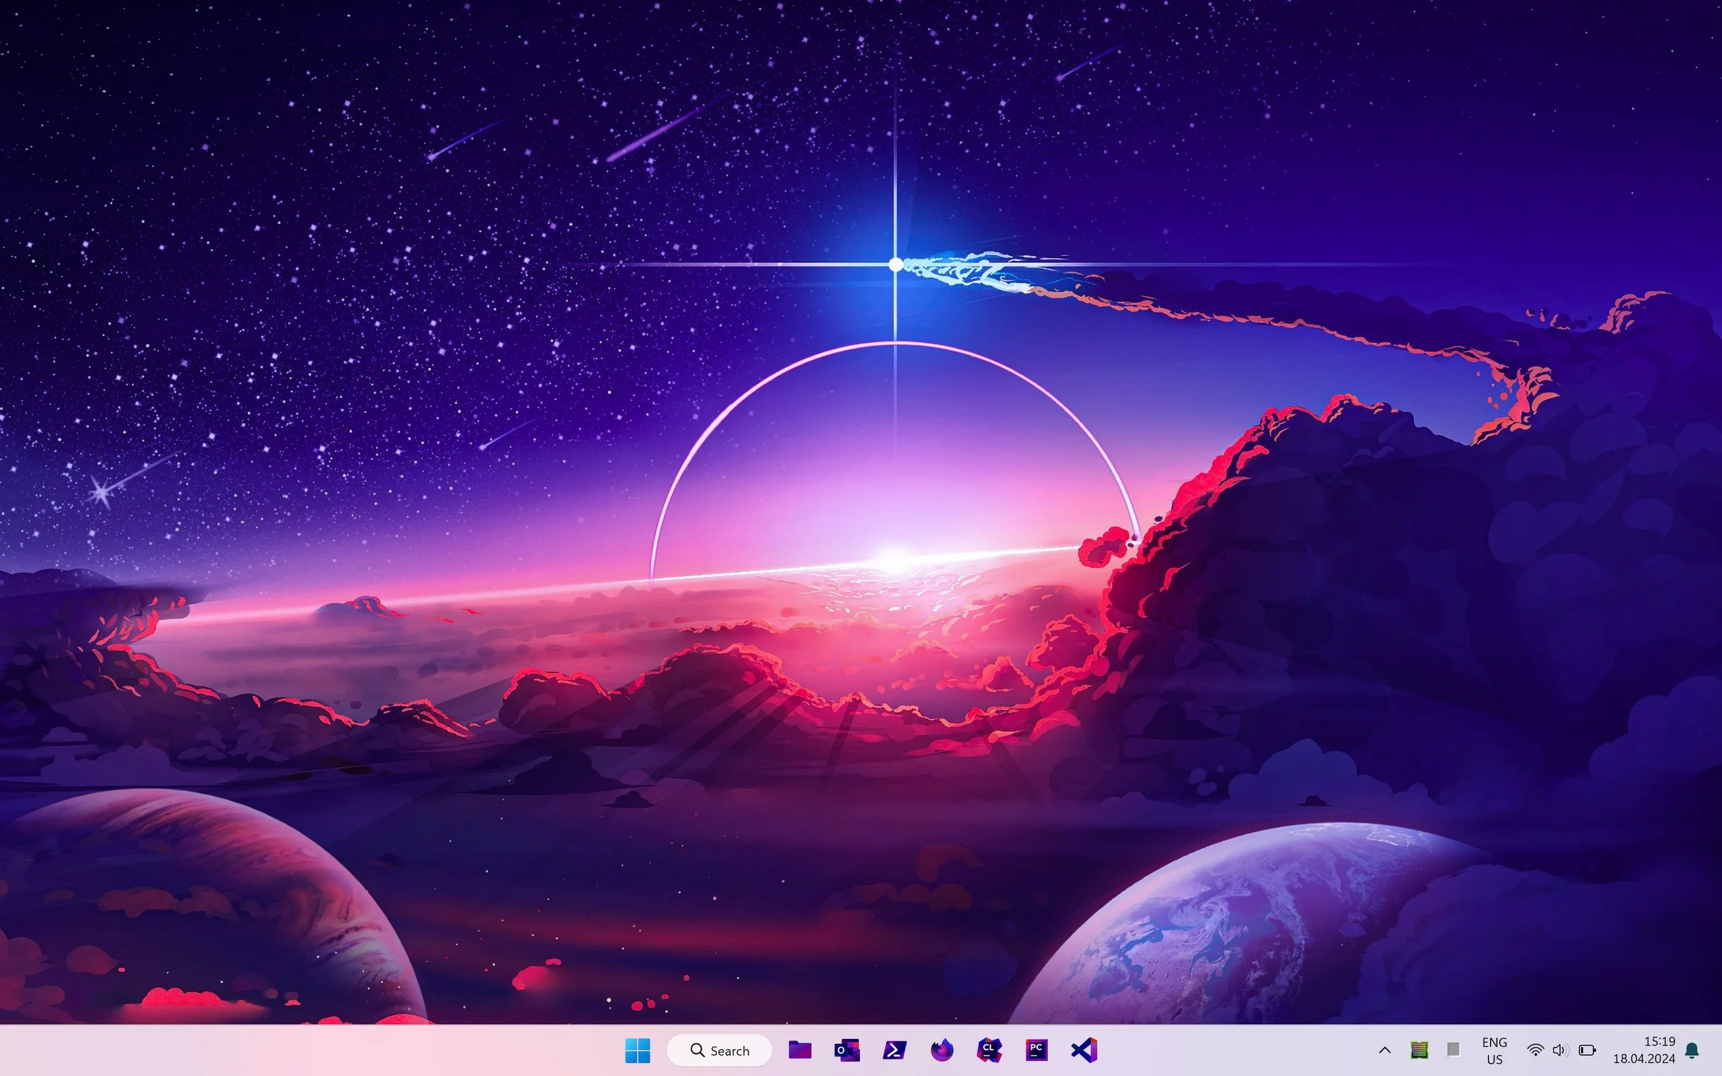This screenshot has width=1722, height=1076.
Task: Expand hidden system tray icons chevron
Action: [1385, 1050]
